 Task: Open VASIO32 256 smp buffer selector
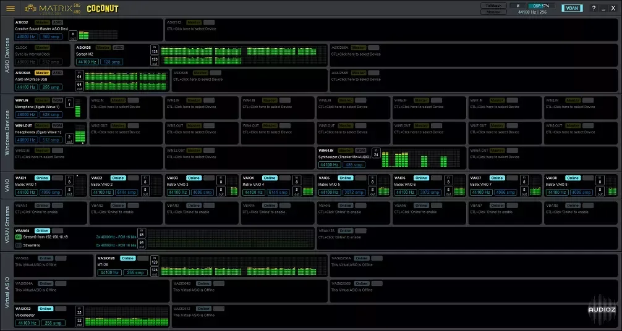(53, 323)
